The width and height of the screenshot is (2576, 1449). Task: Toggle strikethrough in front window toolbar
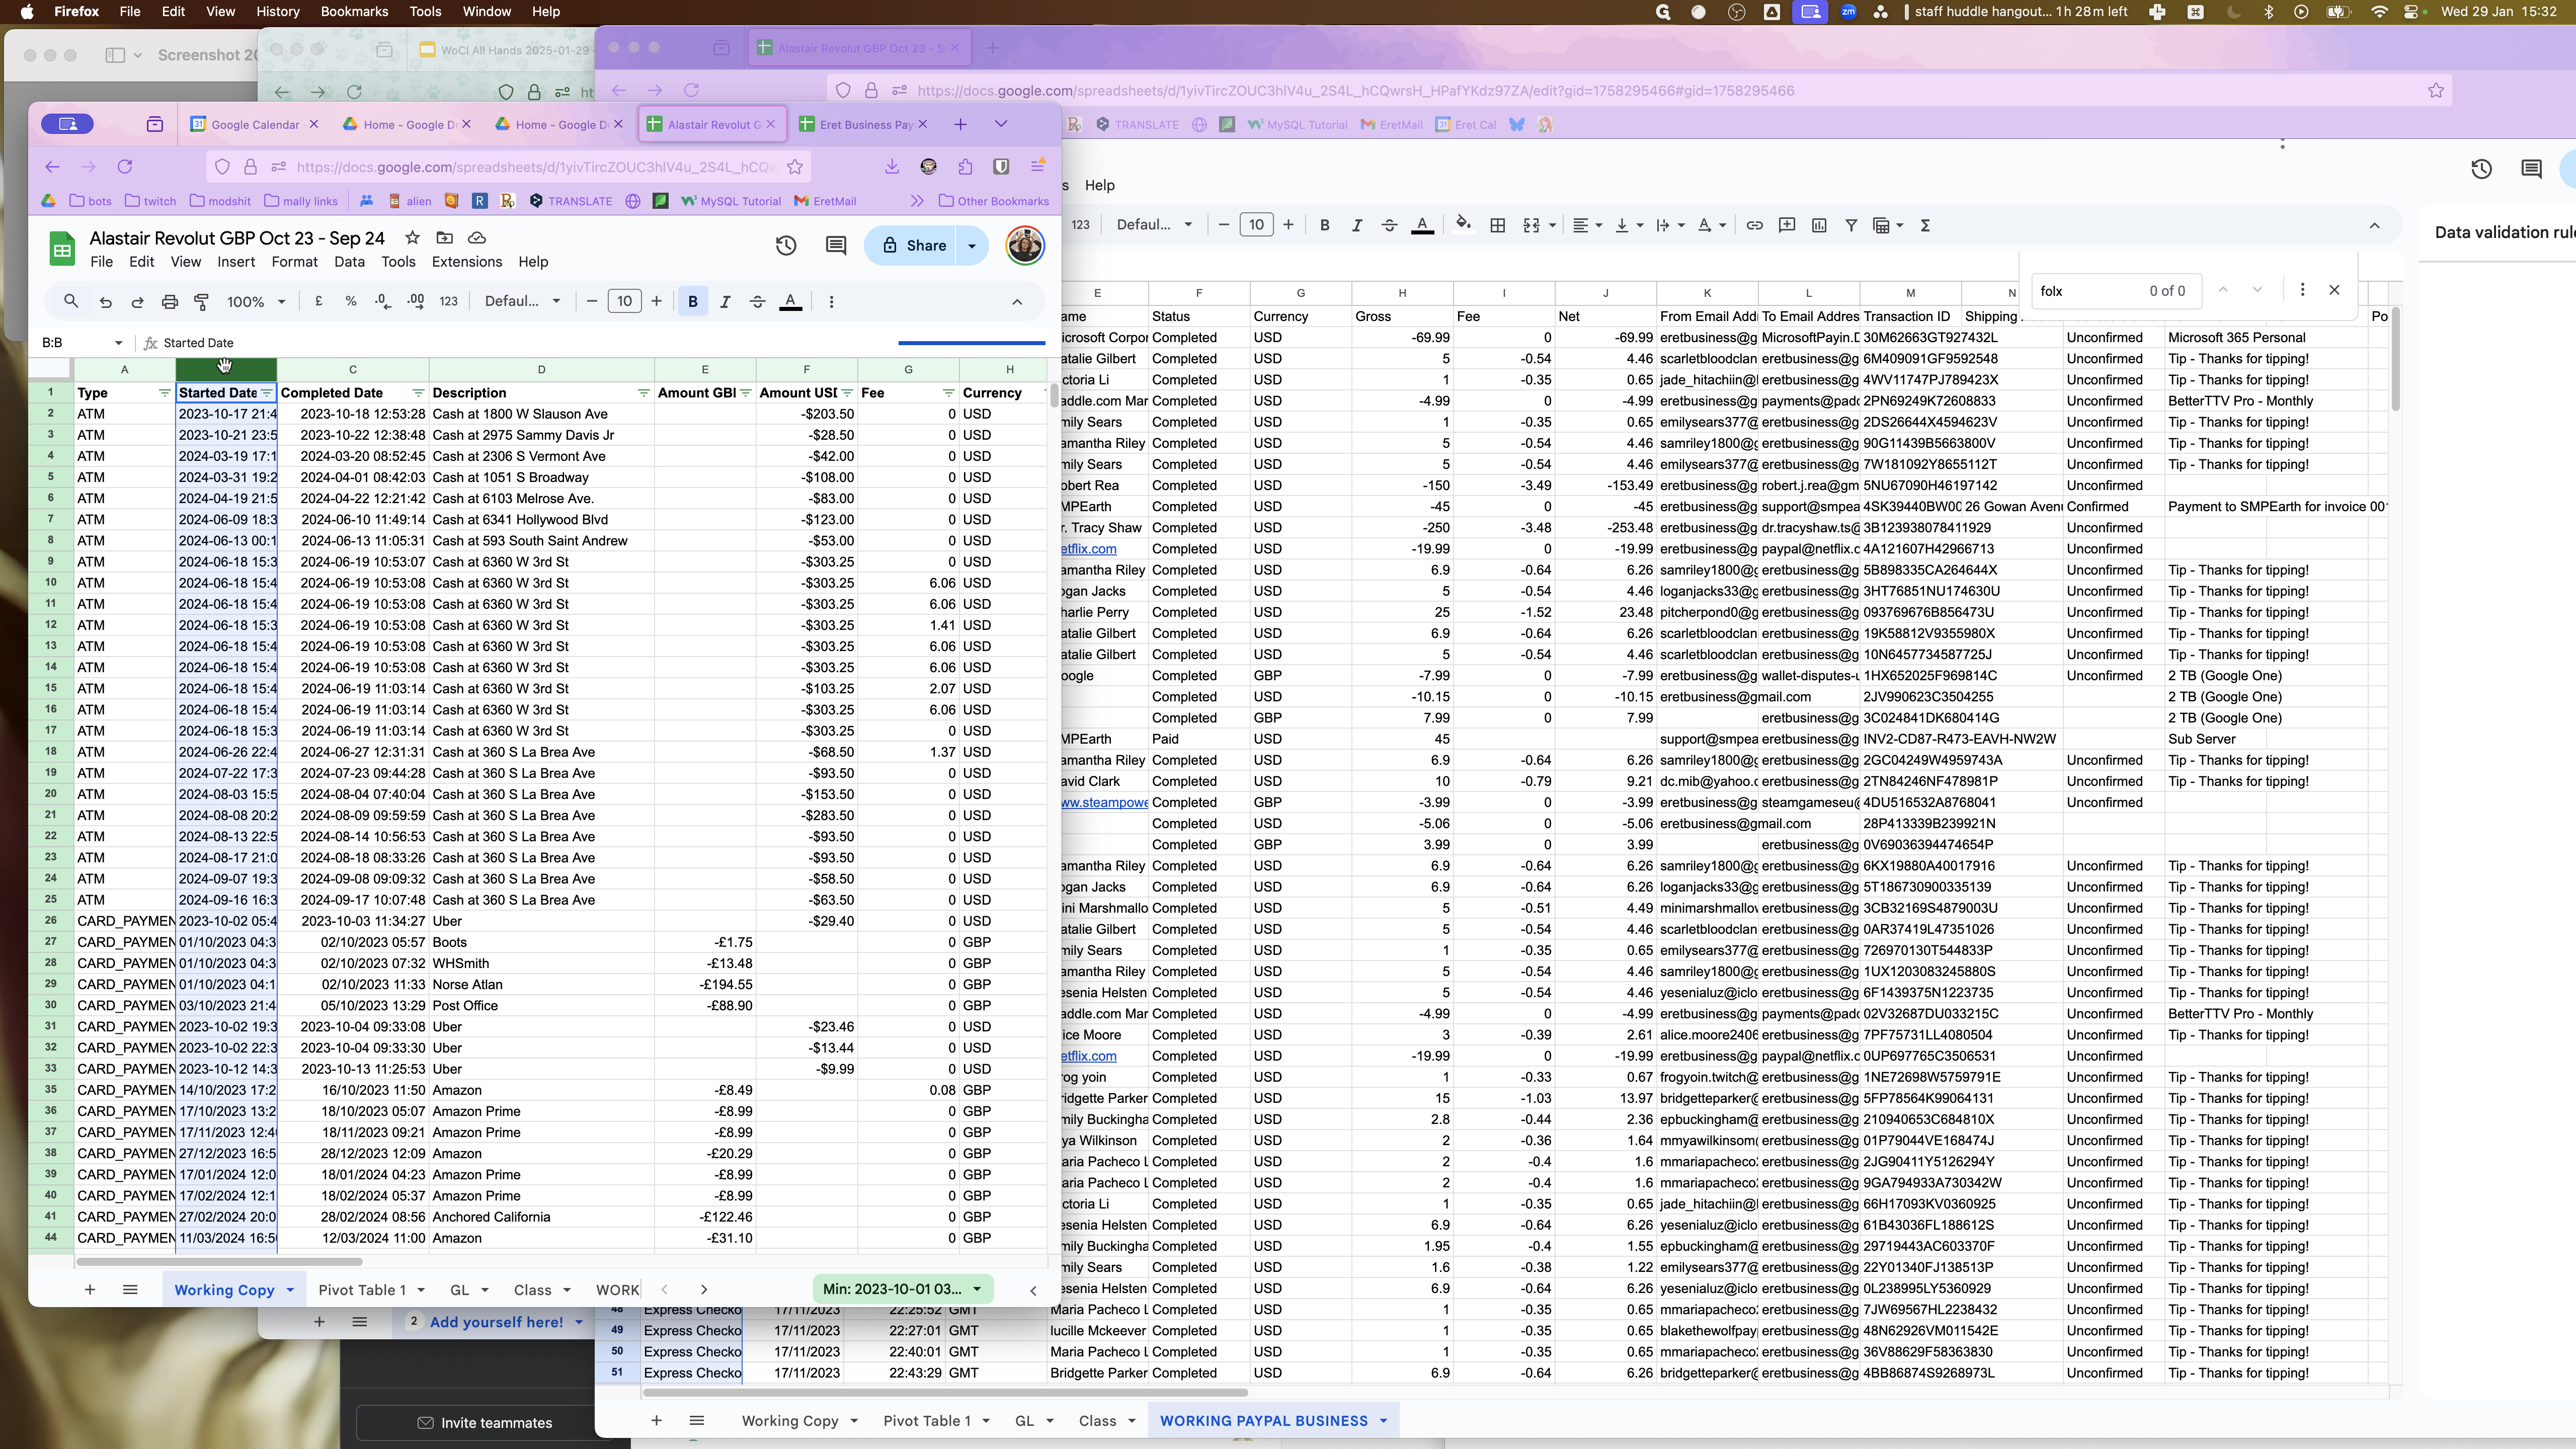click(x=758, y=301)
